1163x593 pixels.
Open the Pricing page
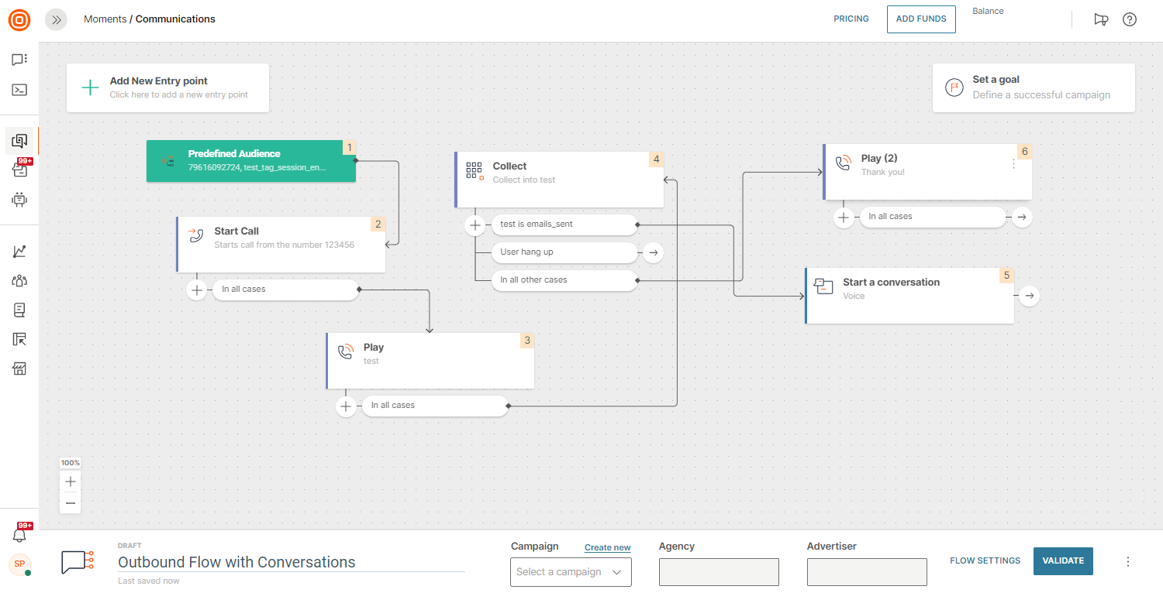pos(851,19)
